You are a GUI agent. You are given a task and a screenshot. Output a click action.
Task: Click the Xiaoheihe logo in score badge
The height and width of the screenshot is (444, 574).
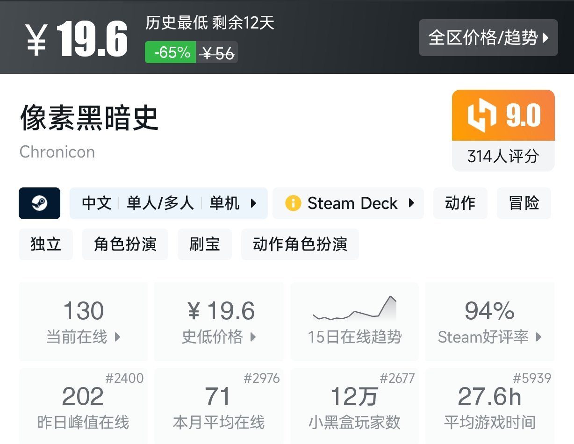481,115
